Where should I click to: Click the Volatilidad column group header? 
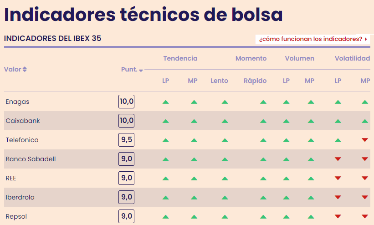[x=352, y=58]
